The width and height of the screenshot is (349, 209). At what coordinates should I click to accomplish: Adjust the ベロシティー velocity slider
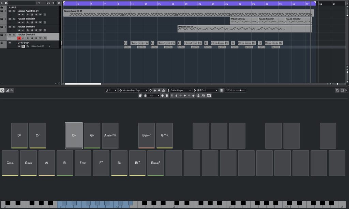coord(241,90)
